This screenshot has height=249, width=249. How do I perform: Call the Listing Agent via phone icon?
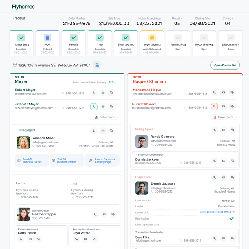(x=94, y=131)
